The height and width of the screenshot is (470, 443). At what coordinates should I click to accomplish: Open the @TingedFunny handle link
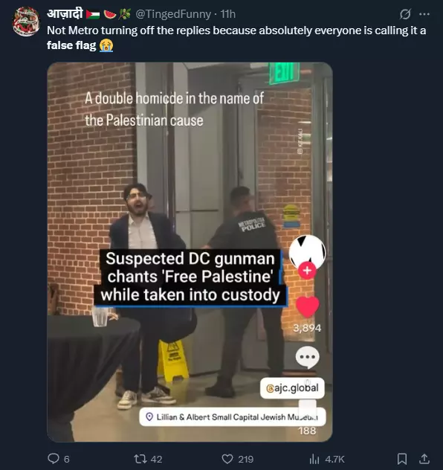point(173,14)
